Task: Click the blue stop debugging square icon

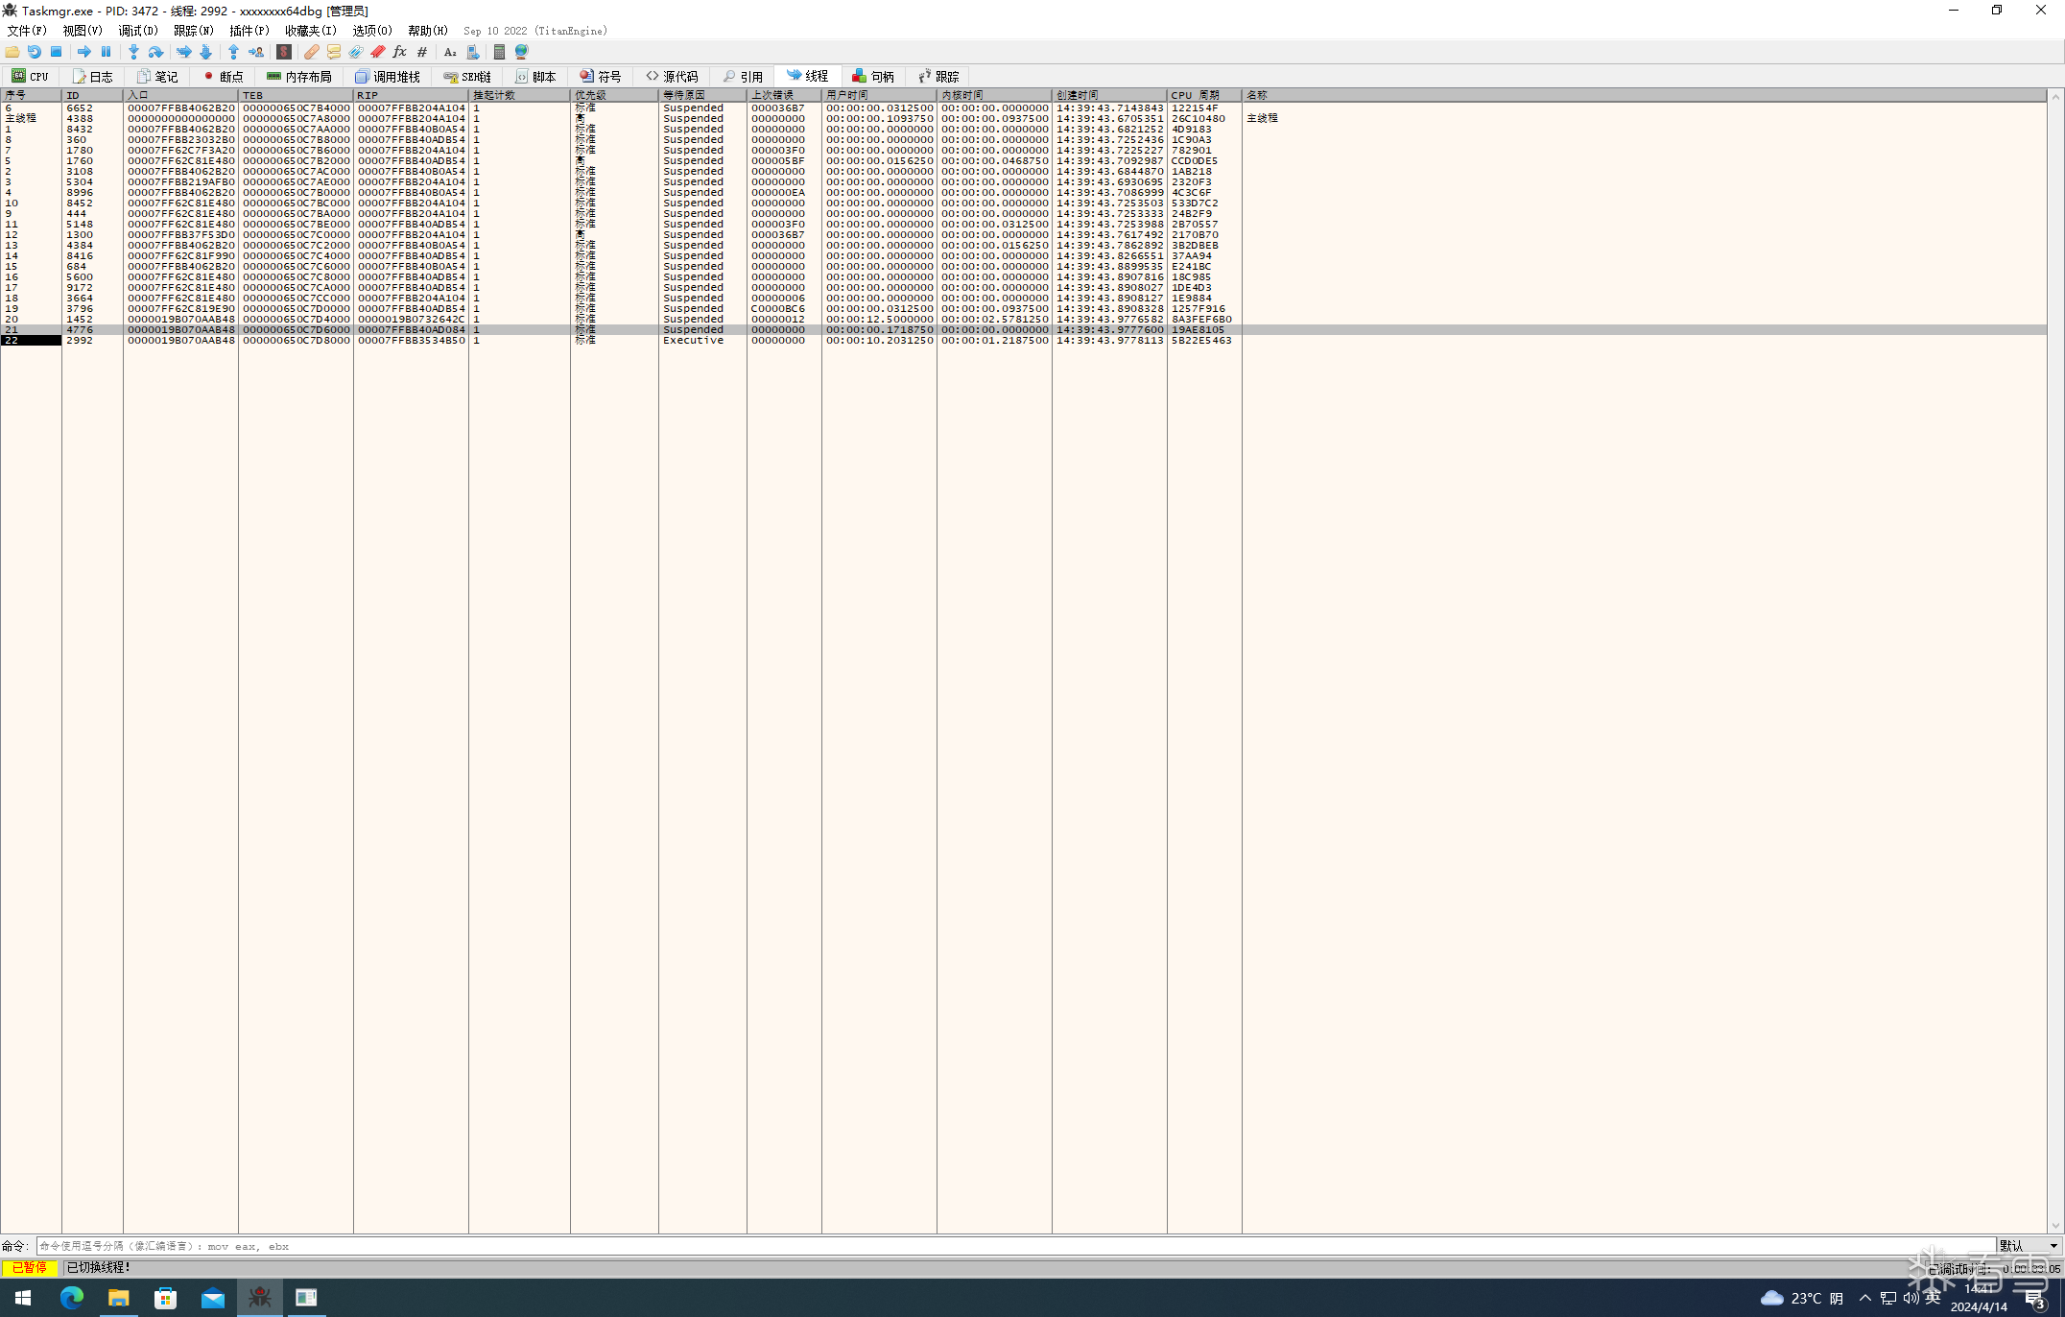Action: click(57, 52)
